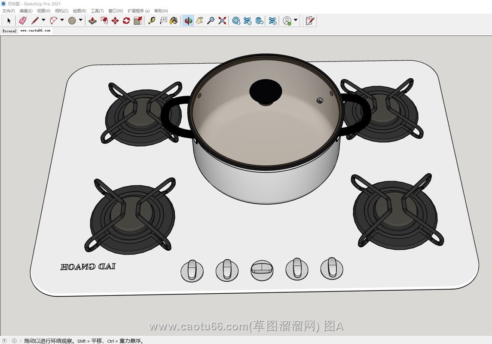Activate the Push/Pull tool
The height and width of the screenshot is (344, 492).
[92, 21]
